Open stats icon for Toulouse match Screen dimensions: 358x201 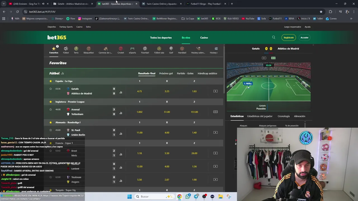tap(121, 181)
